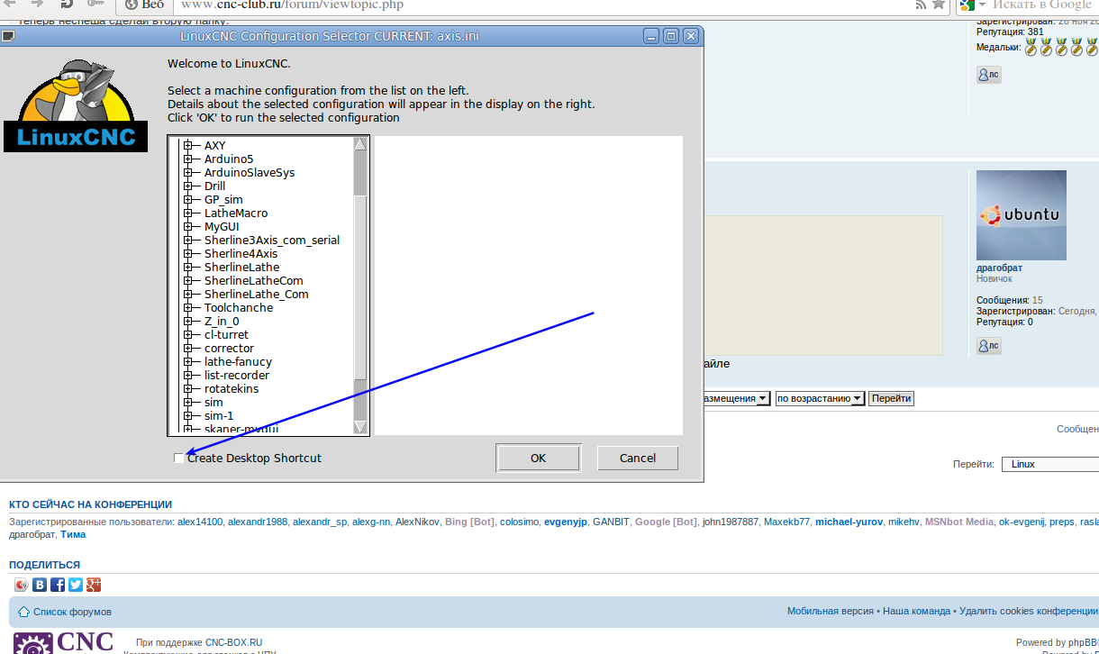Expand the AXY configuration node

pos(188,145)
